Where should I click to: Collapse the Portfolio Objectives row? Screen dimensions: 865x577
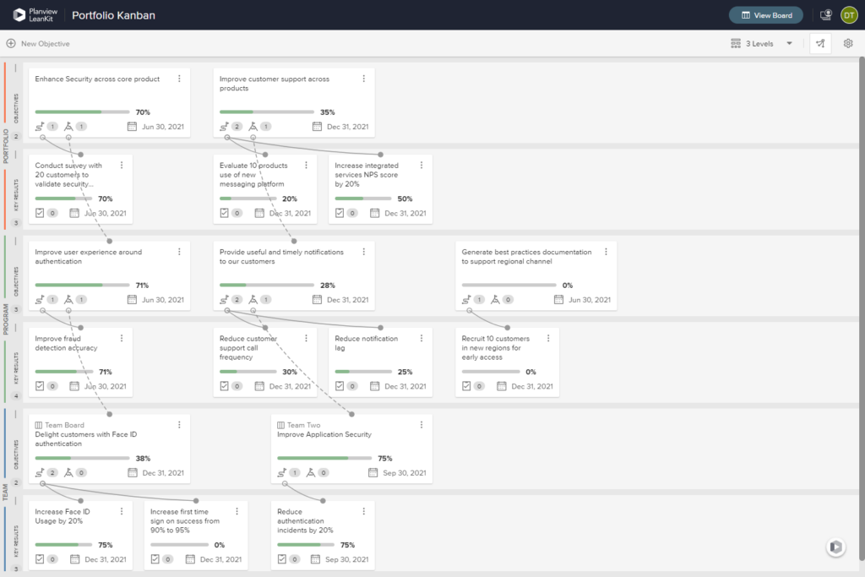click(x=15, y=68)
